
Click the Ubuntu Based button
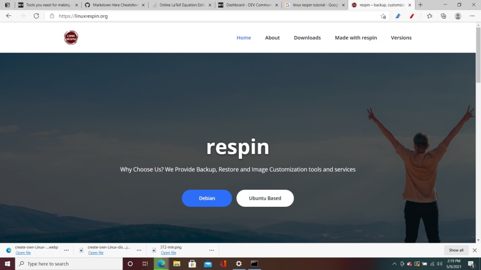[x=265, y=198]
